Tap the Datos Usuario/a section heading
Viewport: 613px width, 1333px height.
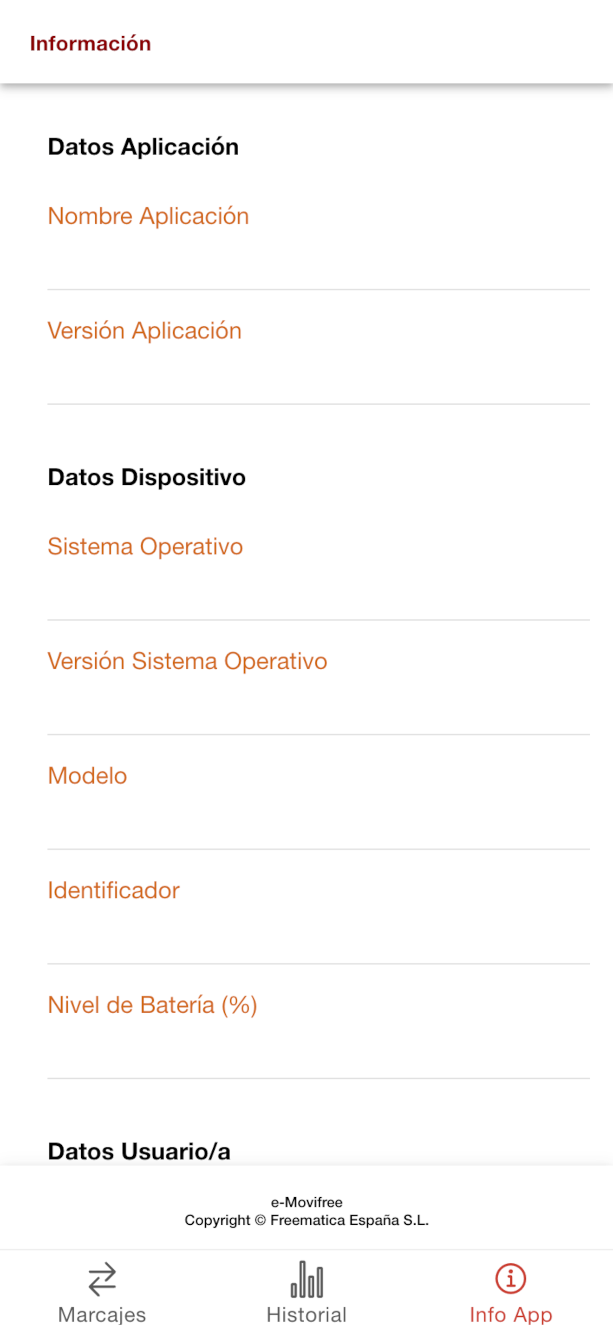pos(139,1152)
